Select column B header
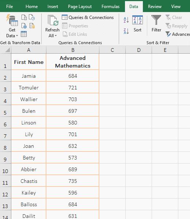The height and width of the screenshot is (219, 190). (73, 50)
